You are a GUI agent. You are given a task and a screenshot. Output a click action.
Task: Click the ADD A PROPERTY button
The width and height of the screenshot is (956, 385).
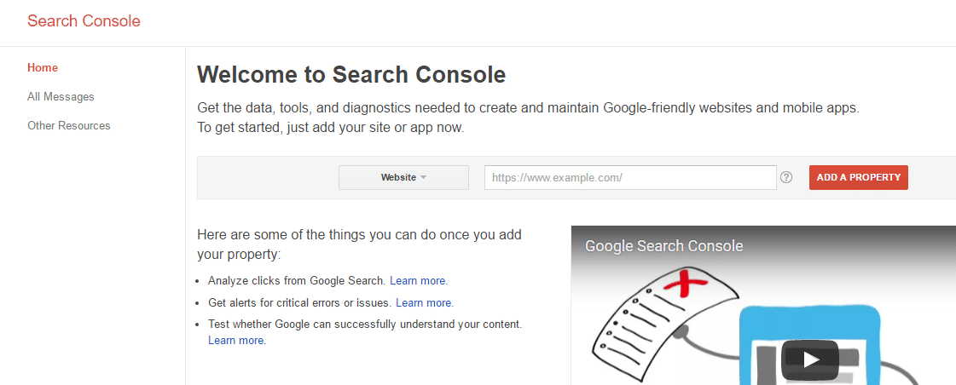(x=859, y=177)
